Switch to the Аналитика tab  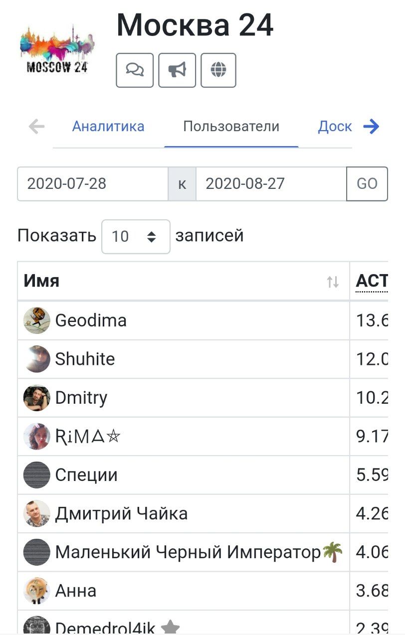point(108,127)
